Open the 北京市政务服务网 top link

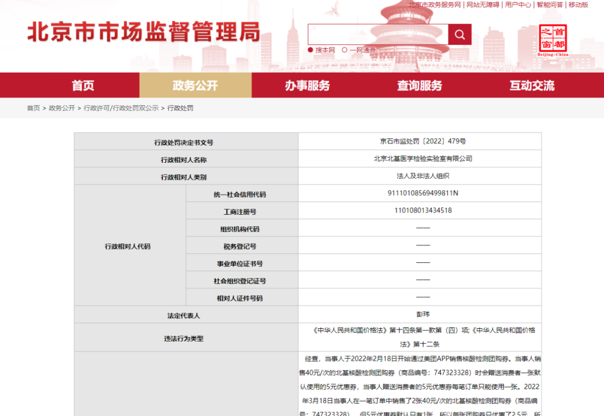coord(435,4)
